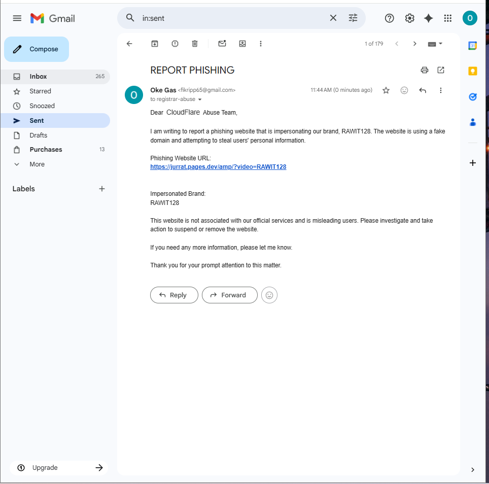Click the Forward button
The height and width of the screenshot is (484, 489).
(x=229, y=295)
